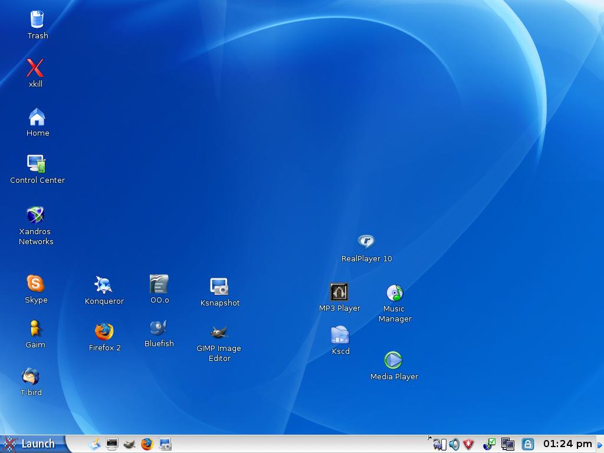Open the Trash desktop icon

tap(37, 19)
